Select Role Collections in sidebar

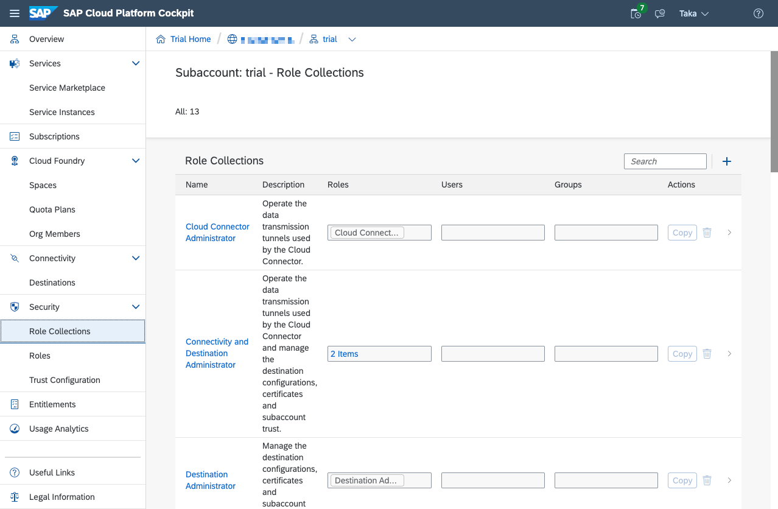tap(72, 331)
